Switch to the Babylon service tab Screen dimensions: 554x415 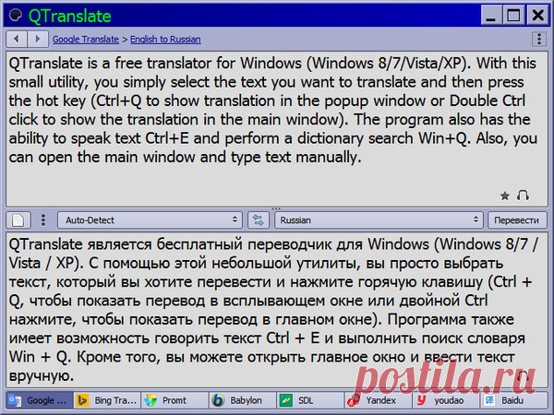coord(243,400)
